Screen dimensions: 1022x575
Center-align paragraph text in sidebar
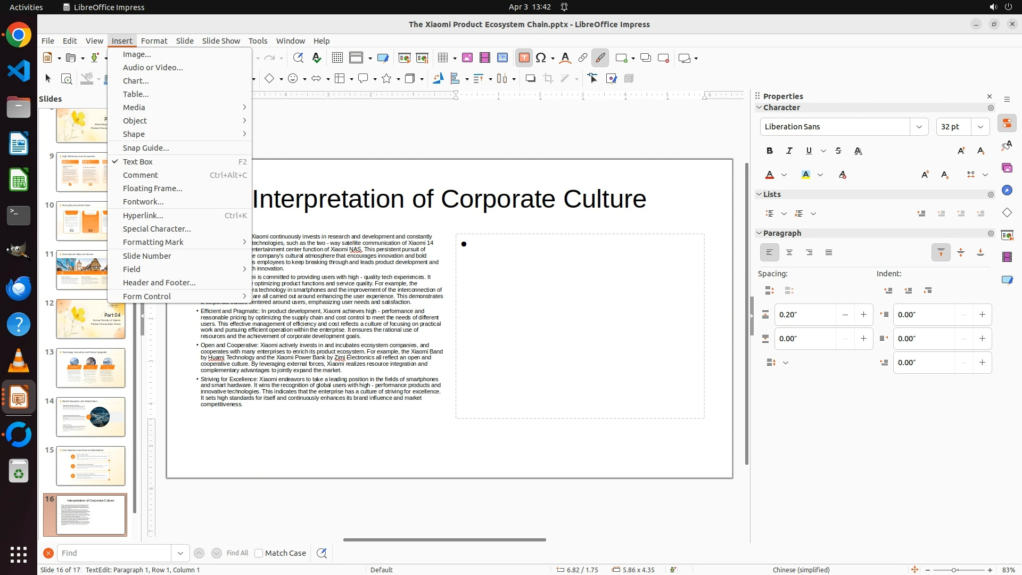789,252
